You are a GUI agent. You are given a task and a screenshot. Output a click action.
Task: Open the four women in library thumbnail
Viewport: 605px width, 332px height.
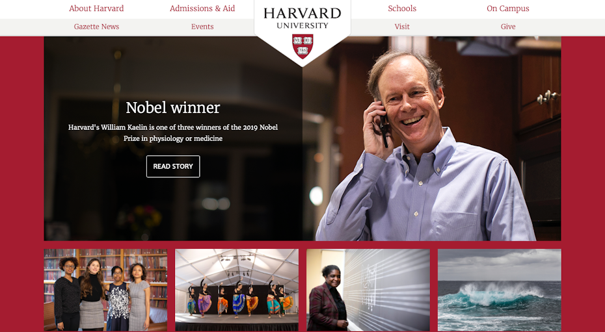(105, 290)
